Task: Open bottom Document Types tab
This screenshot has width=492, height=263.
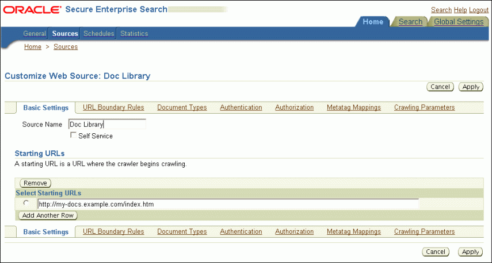Action: [182, 231]
